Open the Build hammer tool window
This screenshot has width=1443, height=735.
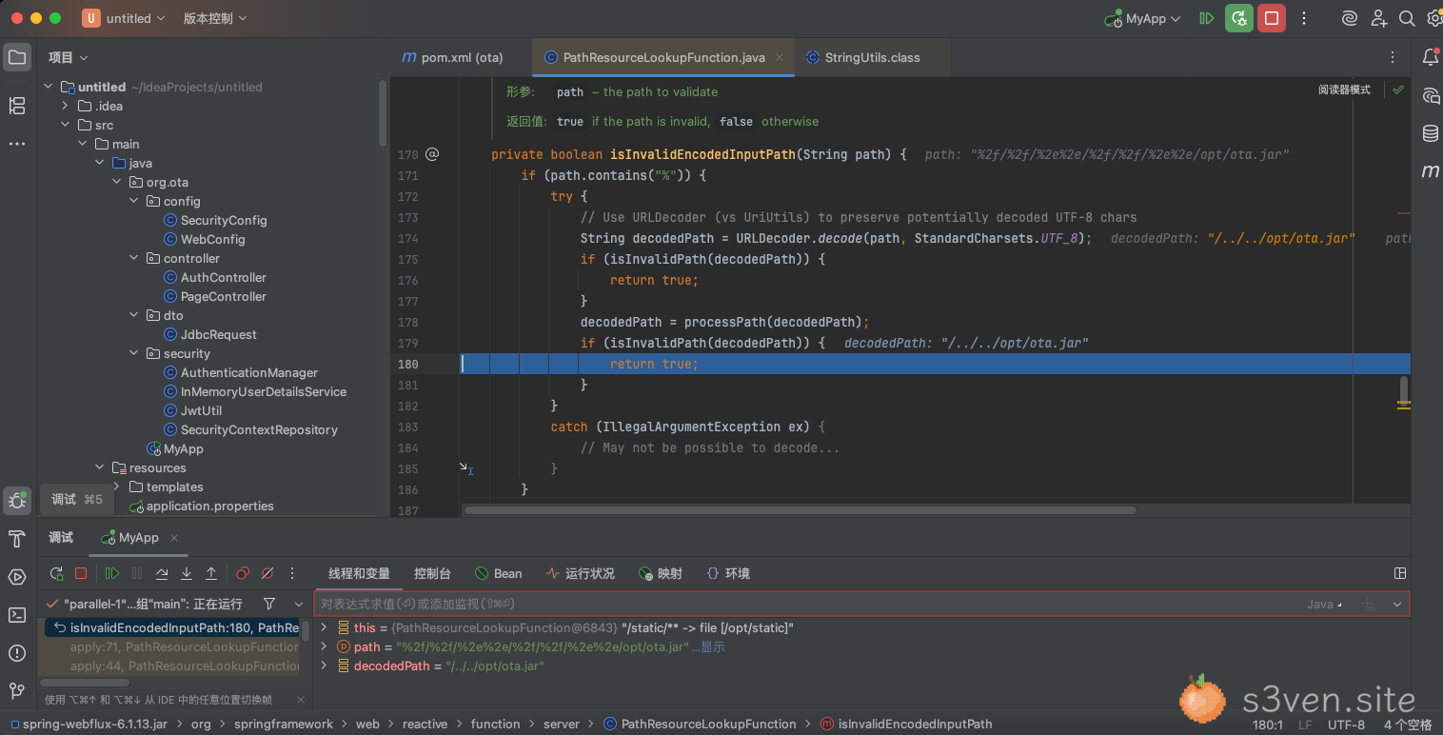tap(17, 540)
